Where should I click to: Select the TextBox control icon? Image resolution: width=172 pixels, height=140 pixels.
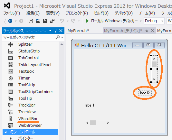coord(11,71)
